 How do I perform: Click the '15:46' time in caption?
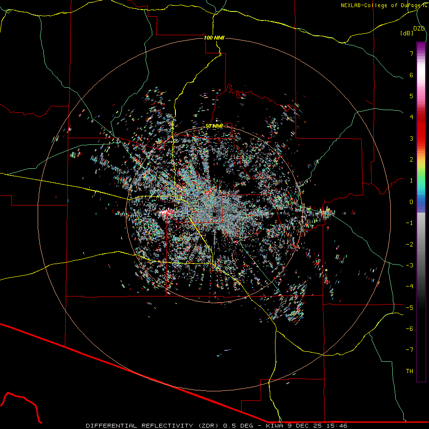coord(336,426)
